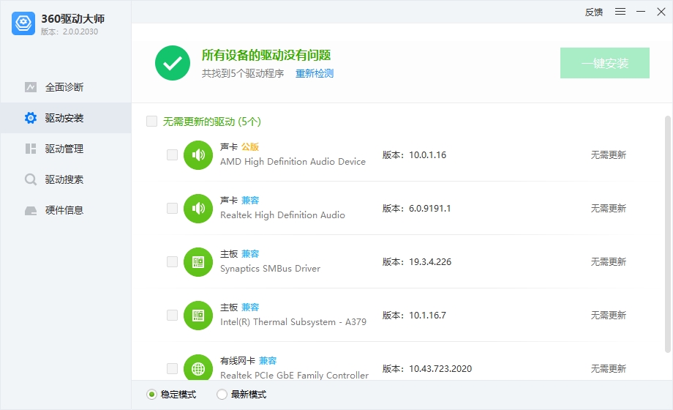Click the AMD High Definition Audio Device name
The image size is (673, 410).
click(x=293, y=162)
